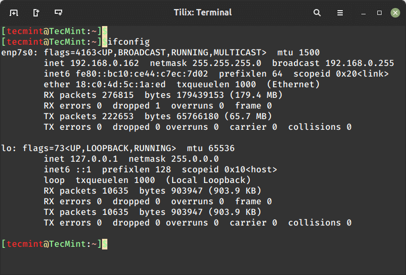Click RX packets value 276815
Image resolution: width=406 pixels, height=275 pixels.
click(118, 95)
